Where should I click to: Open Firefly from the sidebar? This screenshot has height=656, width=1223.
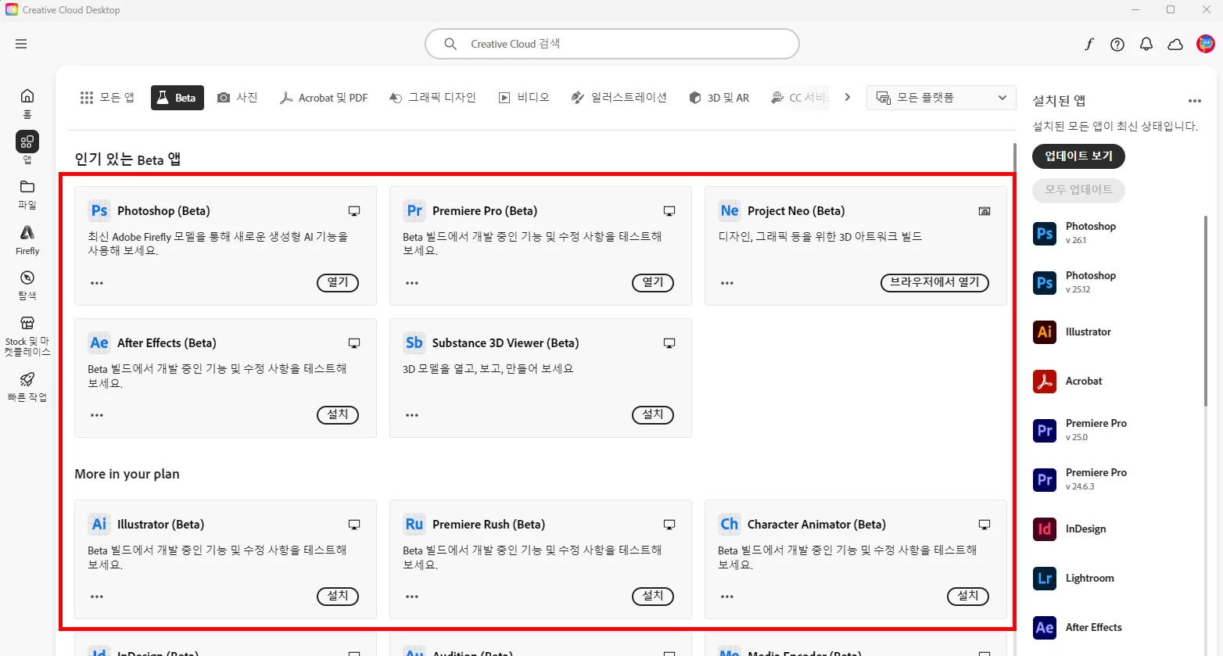27,239
